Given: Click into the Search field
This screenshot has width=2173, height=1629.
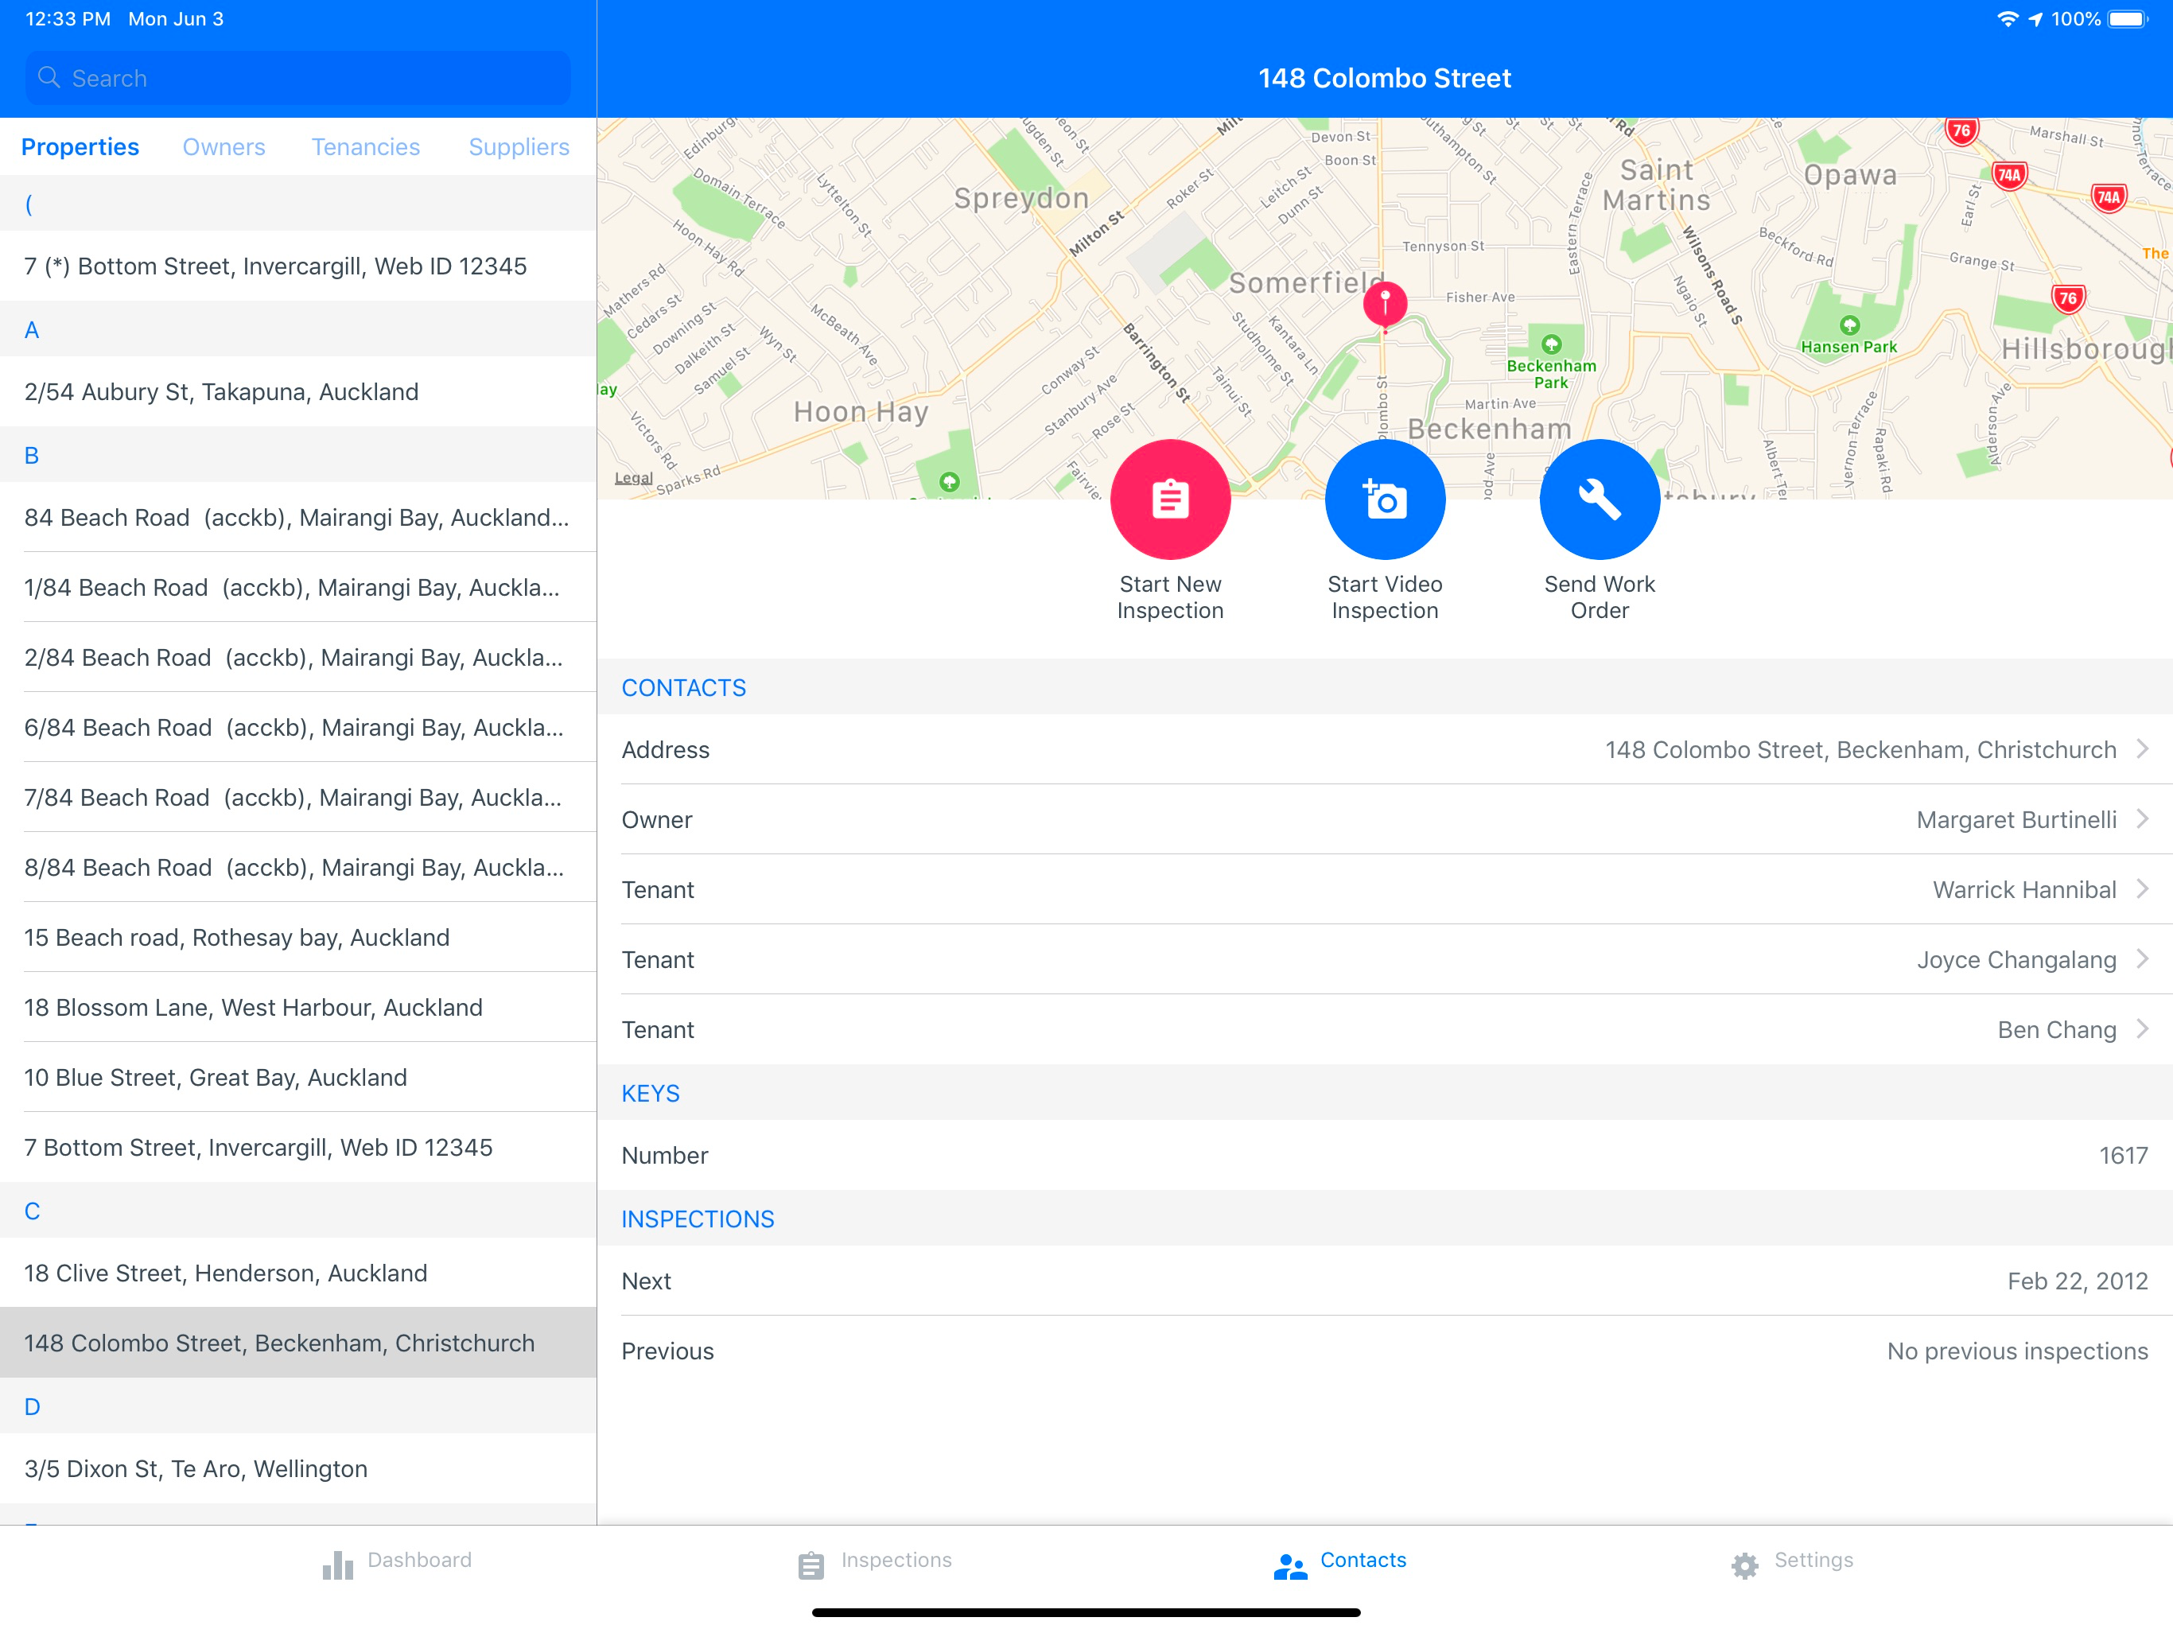Looking at the screenshot, I should point(297,78).
